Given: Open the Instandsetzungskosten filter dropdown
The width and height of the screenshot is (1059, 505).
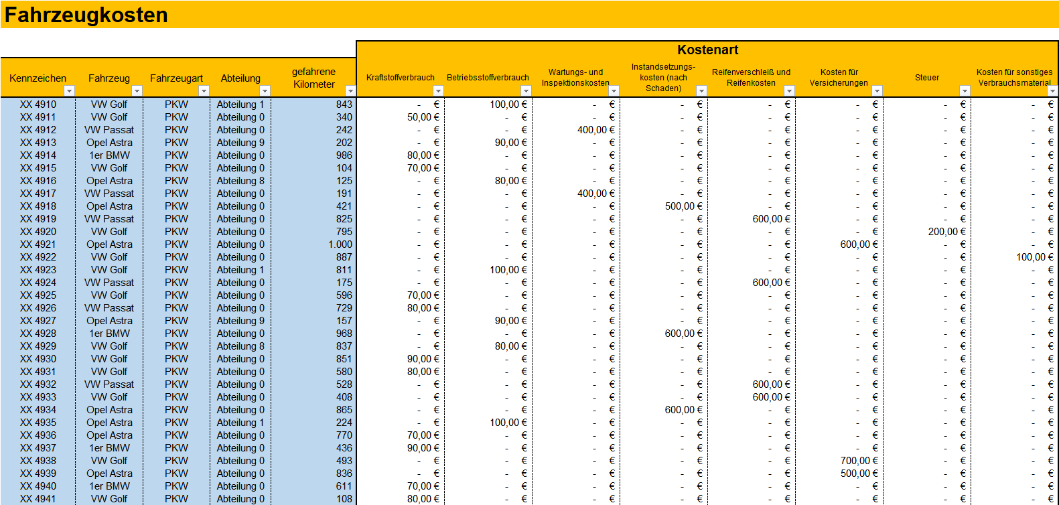Looking at the screenshot, I should click(x=701, y=90).
